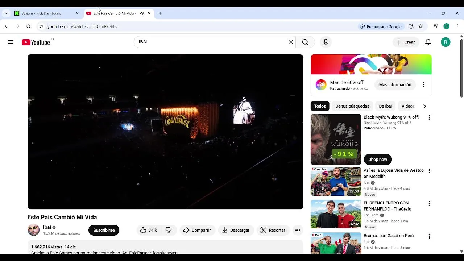Image resolution: width=464 pixels, height=261 pixels.
Task: Close the Kick Dashboard tab
Action: coord(77,13)
